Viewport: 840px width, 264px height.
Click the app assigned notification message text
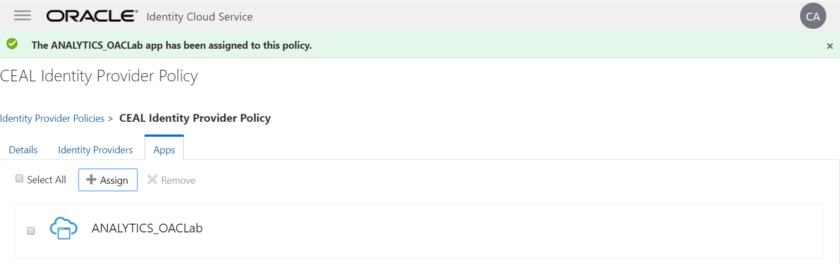click(172, 45)
